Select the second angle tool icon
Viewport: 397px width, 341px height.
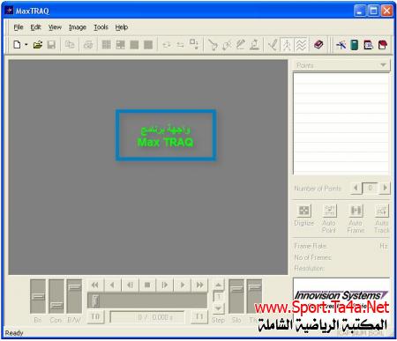coord(227,45)
